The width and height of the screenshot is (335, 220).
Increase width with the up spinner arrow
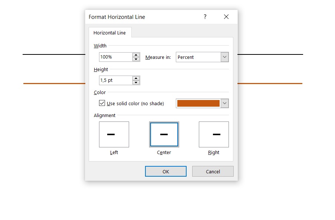click(136, 55)
